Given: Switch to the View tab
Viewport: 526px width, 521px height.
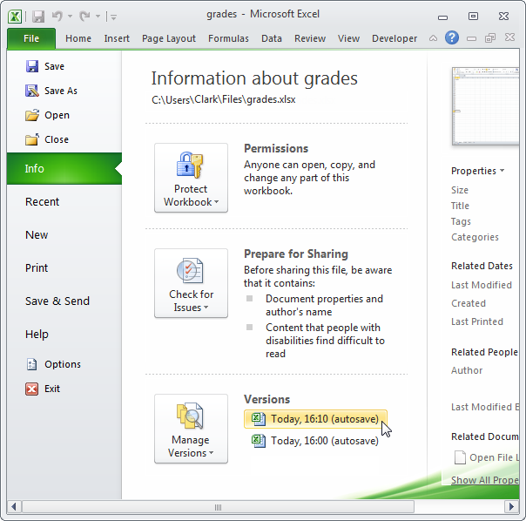Looking at the screenshot, I should coord(348,38).
